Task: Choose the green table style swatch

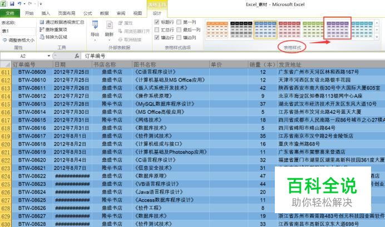Action: point(313,30)
